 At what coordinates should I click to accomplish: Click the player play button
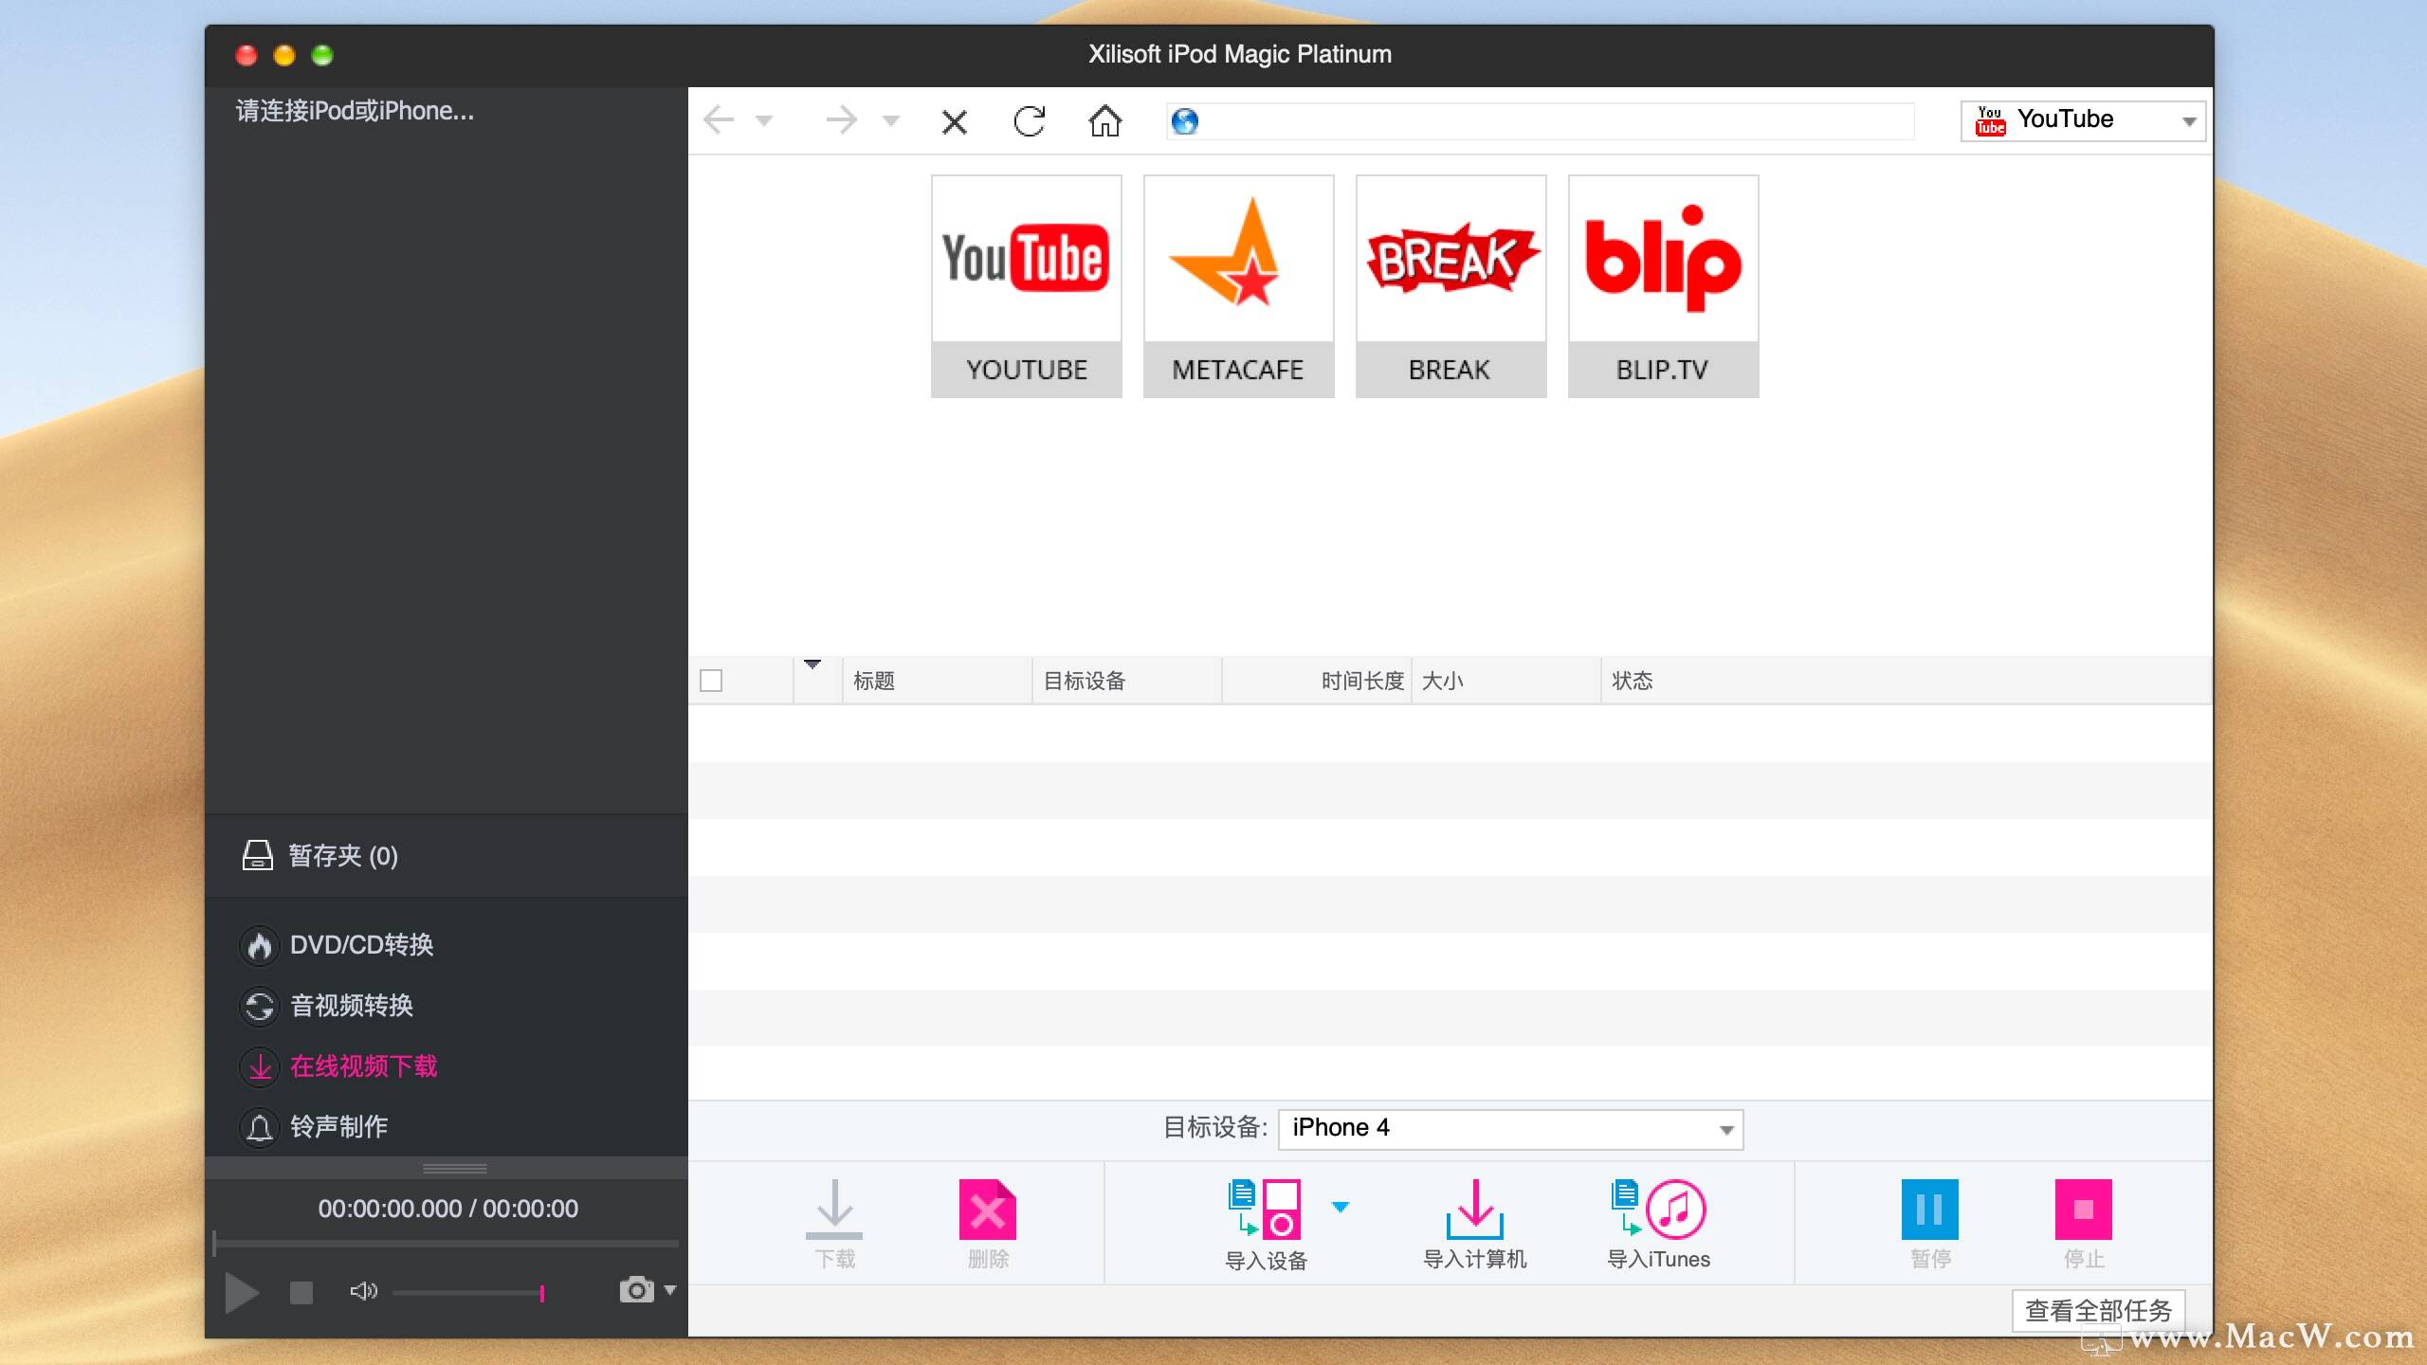[241, 1293]
